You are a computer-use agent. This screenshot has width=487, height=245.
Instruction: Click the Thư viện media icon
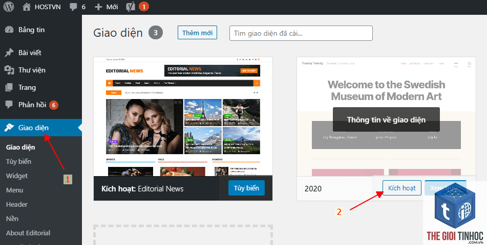pos(9,70)
